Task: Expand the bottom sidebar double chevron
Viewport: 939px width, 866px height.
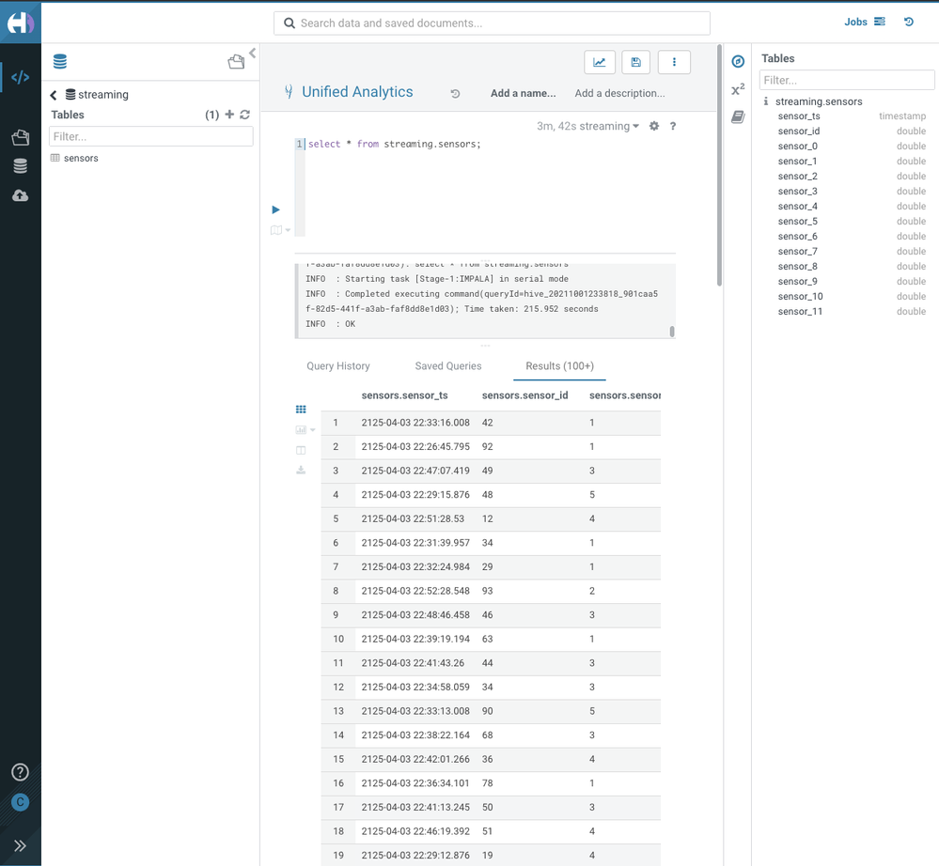Action: pyautogui.click(x=20, y=845)
